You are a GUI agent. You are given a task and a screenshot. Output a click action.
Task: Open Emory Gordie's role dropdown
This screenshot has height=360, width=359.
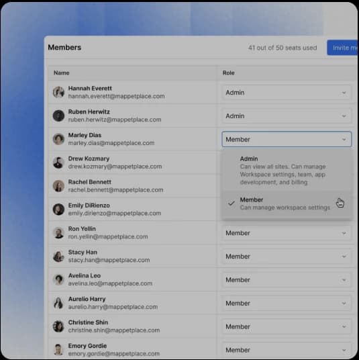click(x=287, y=350)
